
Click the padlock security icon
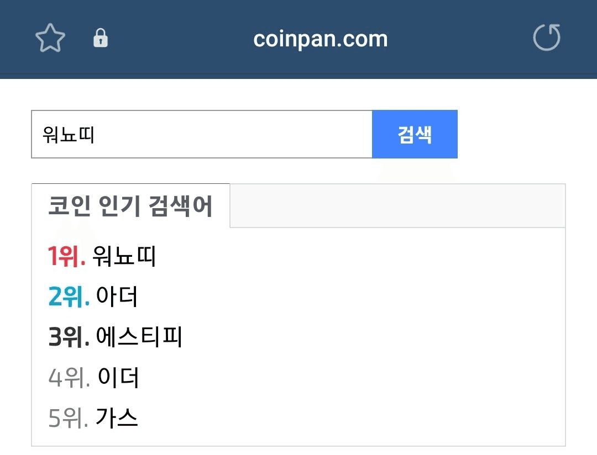pos(101,38)
